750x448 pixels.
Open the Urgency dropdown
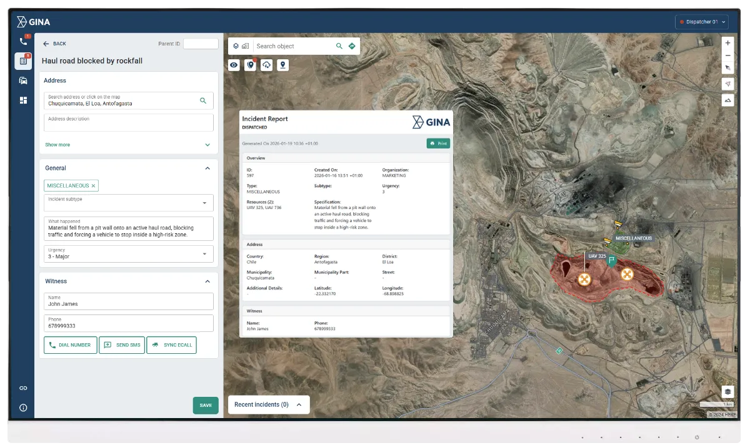click(204, 254)
